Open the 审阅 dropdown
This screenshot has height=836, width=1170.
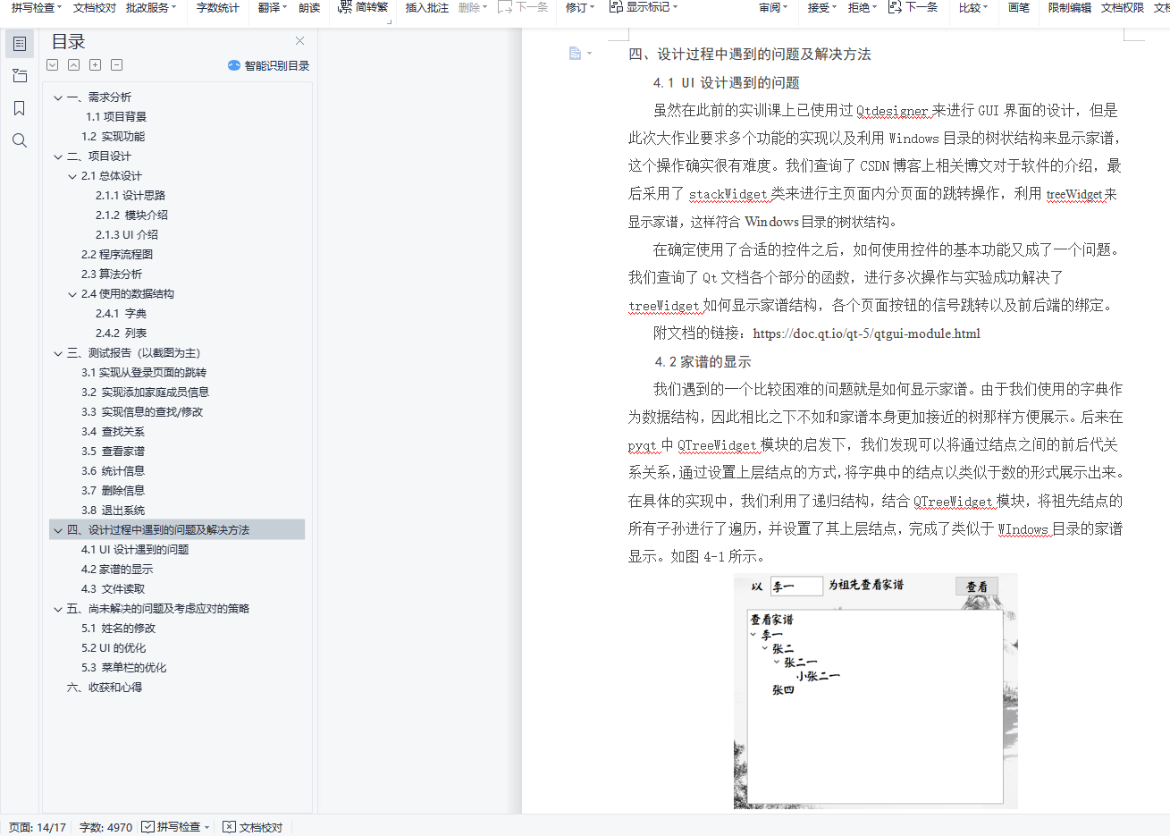point(774,7)
